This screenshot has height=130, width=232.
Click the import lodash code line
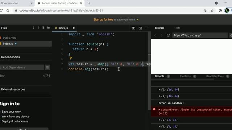pos(91,34)
